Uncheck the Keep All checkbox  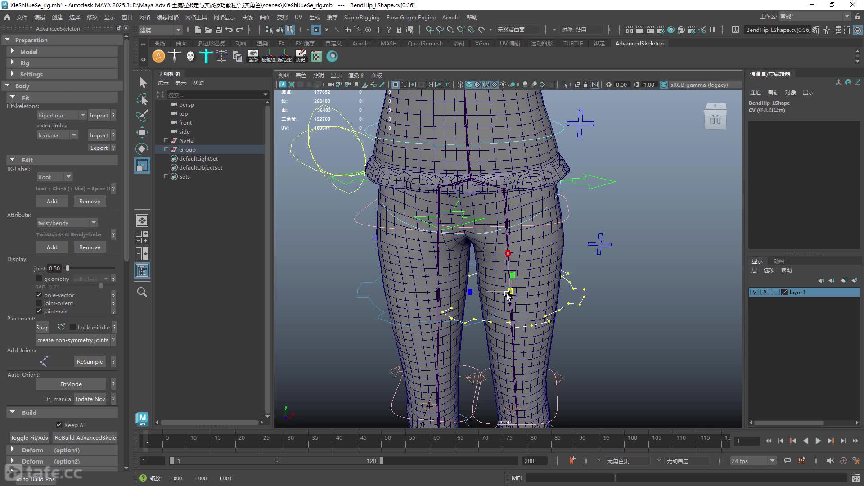[x=59, y=425]
